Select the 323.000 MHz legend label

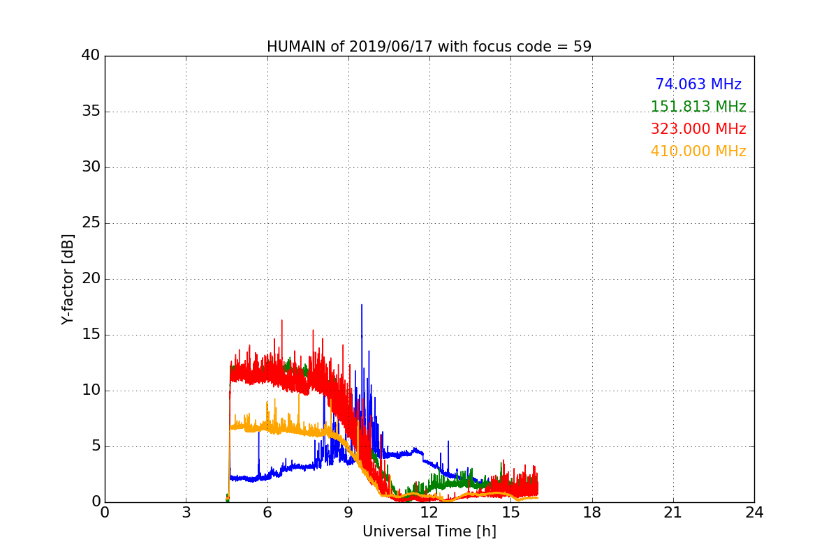tap(698, 129)
